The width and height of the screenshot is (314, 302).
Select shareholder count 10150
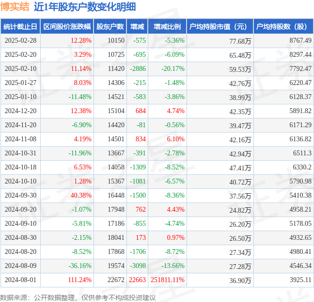pyautogui.click(x=116, y=40)
